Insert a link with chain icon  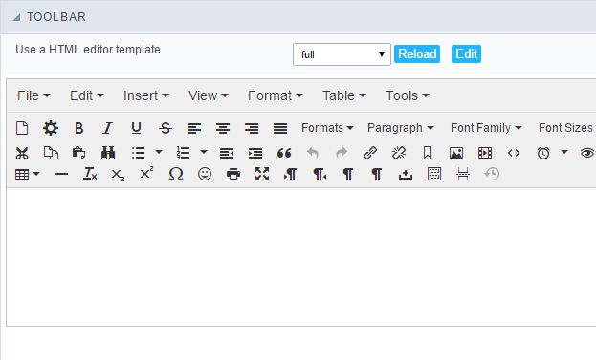(370, 153)
